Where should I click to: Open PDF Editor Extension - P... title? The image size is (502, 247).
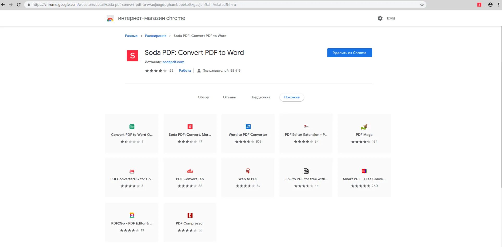pos(306,135)
